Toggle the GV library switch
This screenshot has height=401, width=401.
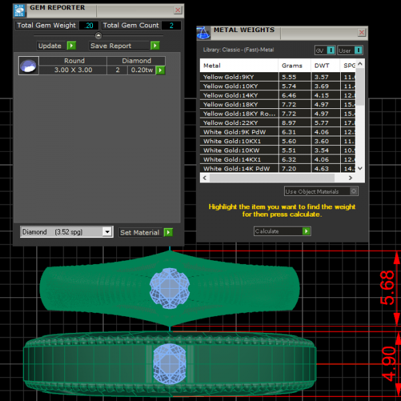pos(331,51)
